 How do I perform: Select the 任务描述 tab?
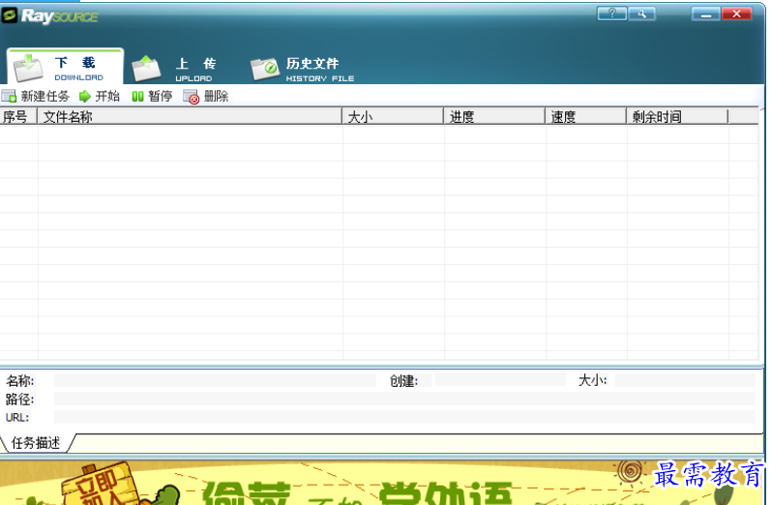[x=36, y=443]
